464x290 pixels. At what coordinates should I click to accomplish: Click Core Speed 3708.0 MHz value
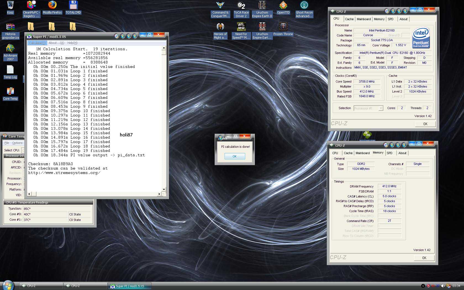[367, 81]
